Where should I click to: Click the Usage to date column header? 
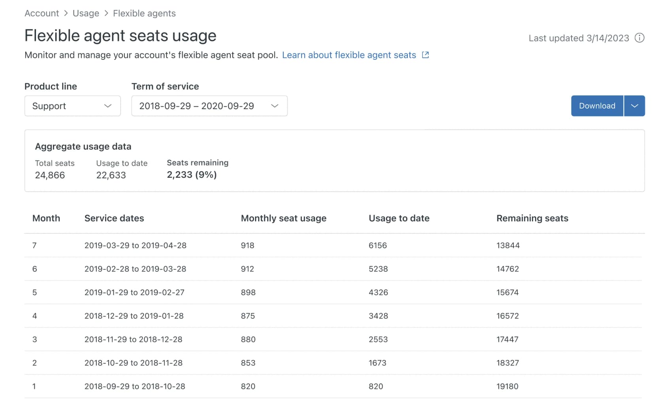(x=399, y=218)
